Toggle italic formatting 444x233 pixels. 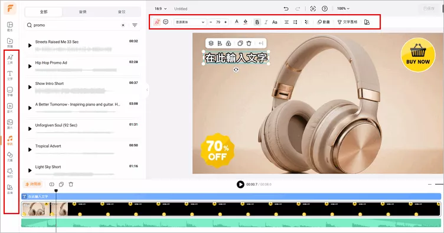click(266, 22)
